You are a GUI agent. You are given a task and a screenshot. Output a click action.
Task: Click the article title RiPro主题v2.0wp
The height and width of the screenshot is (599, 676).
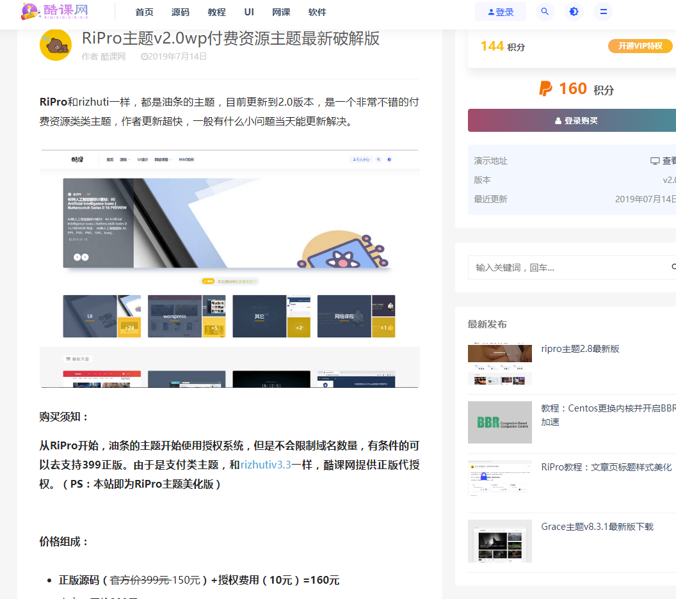230,38
